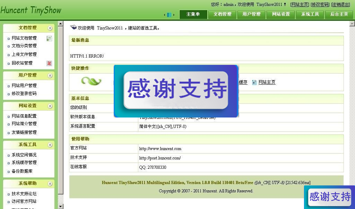Click the left arrow beside the panel icon
This screenshot has width=355, height=209.
point(165,15)
